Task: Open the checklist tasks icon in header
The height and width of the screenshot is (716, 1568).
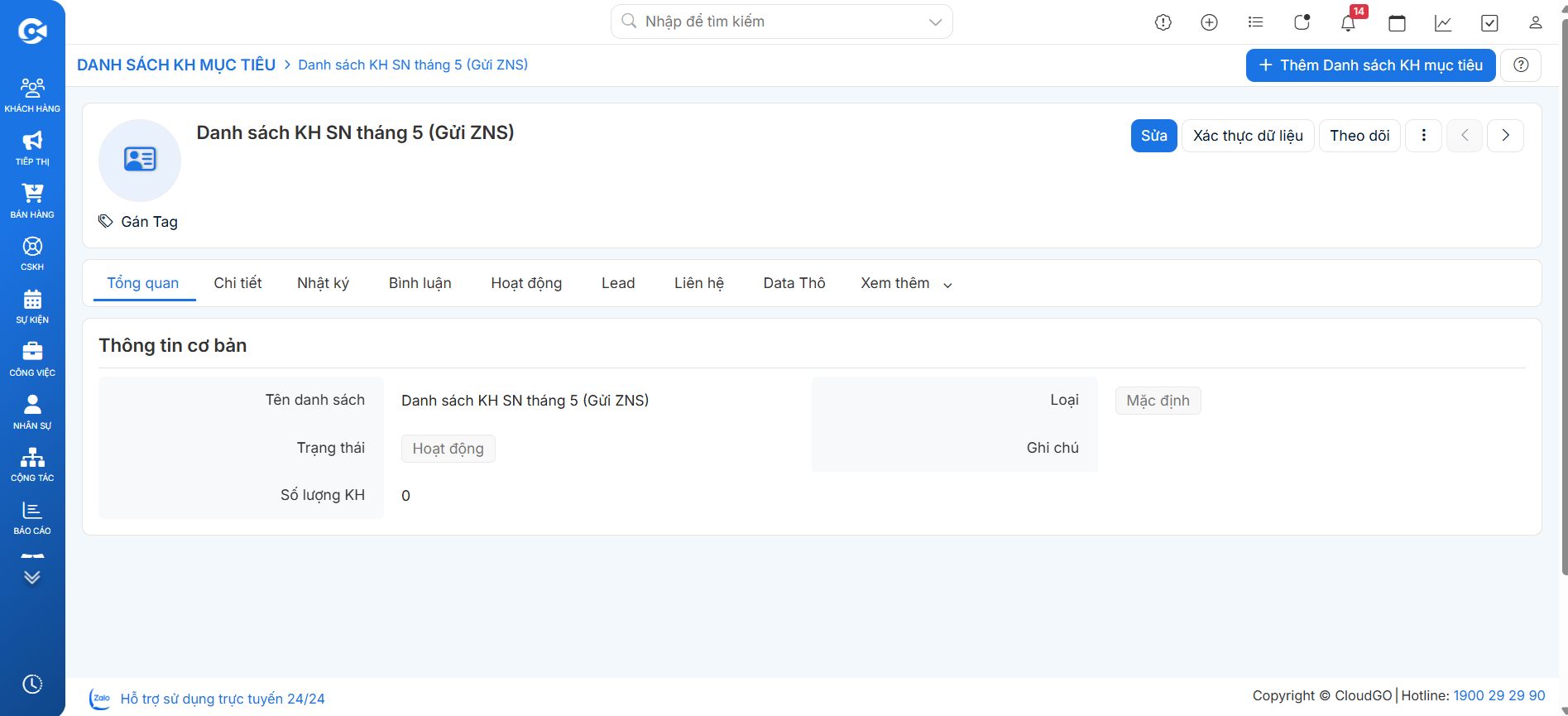Action: coord(1489,22)
